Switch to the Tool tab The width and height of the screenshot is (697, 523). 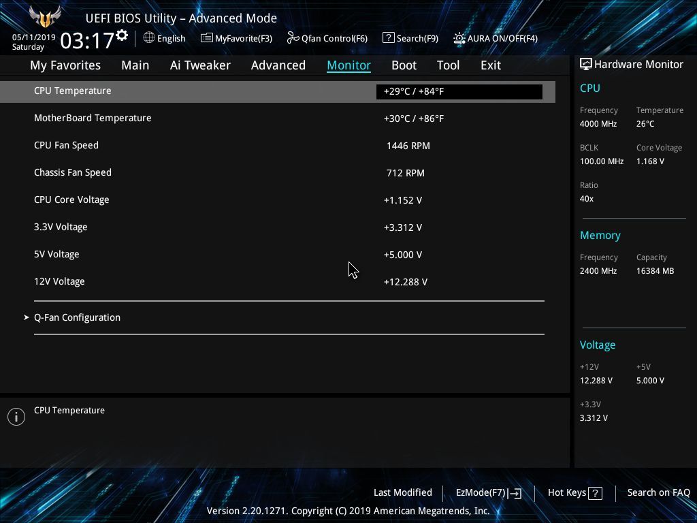448,65
